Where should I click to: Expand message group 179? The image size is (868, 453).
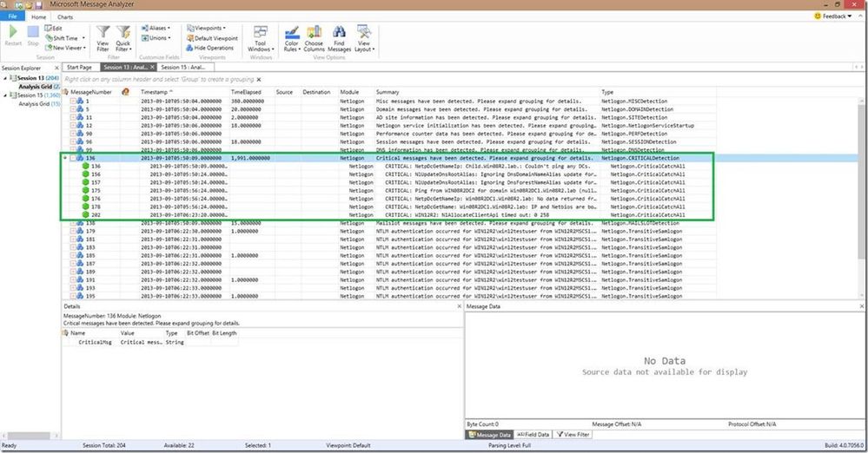[x=73, y=231]
